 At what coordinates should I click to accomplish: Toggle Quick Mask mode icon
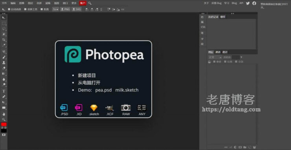4,135
